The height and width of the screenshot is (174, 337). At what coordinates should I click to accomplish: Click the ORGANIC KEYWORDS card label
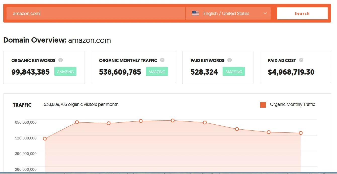pos(33,61)
